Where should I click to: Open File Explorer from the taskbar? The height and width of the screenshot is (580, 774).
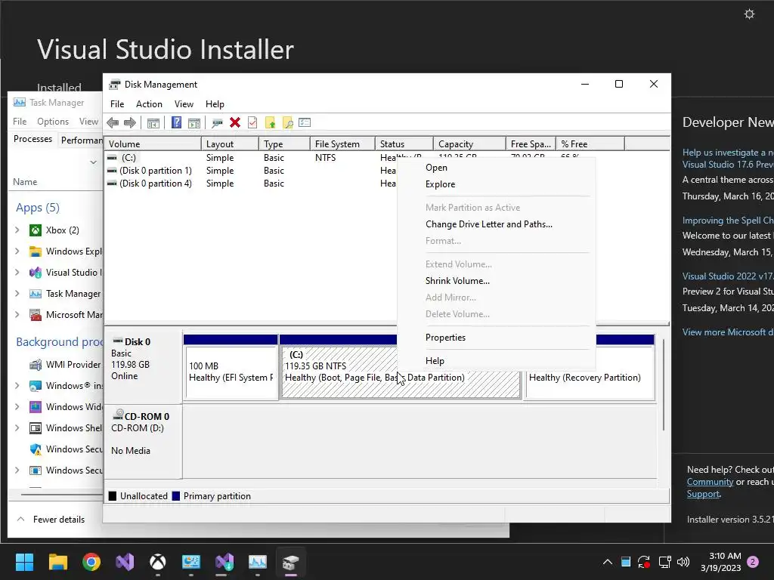click(57, 562)
